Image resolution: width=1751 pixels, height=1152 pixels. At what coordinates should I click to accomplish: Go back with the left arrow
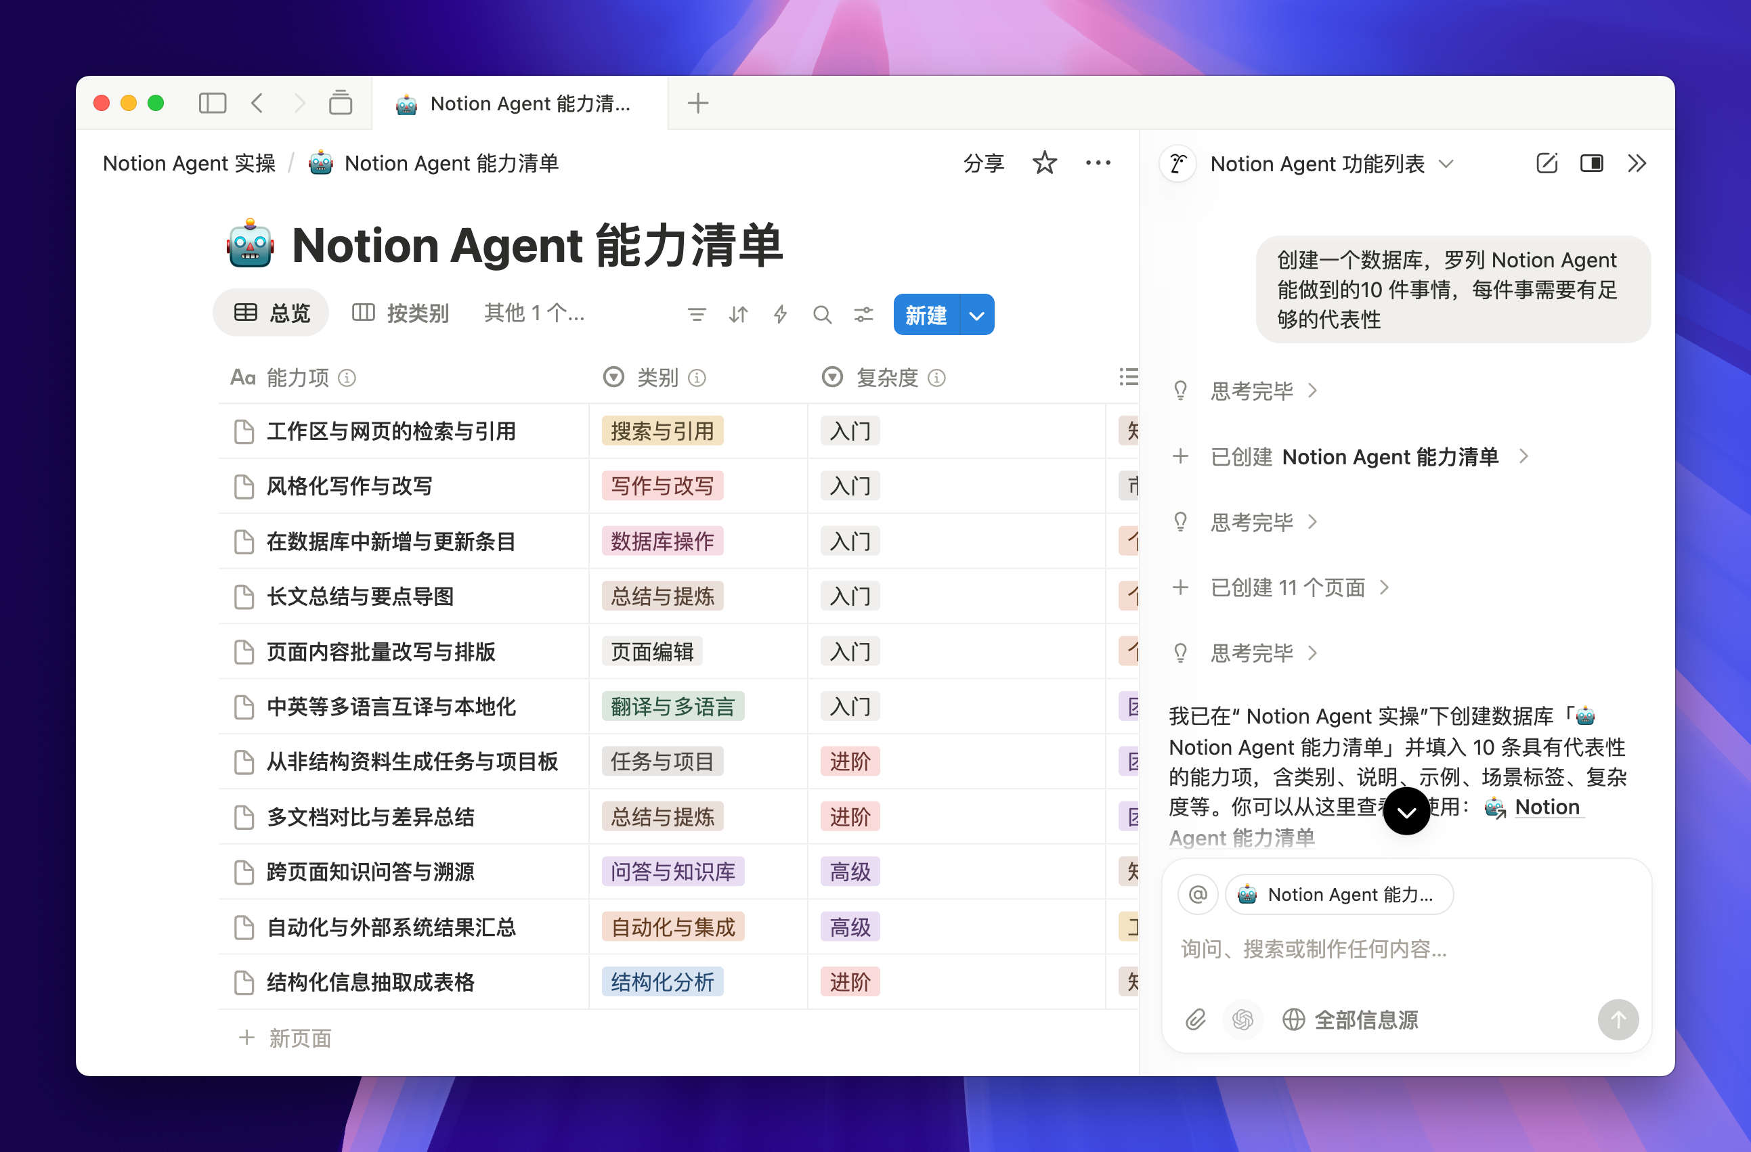click(x=257, y=103)
